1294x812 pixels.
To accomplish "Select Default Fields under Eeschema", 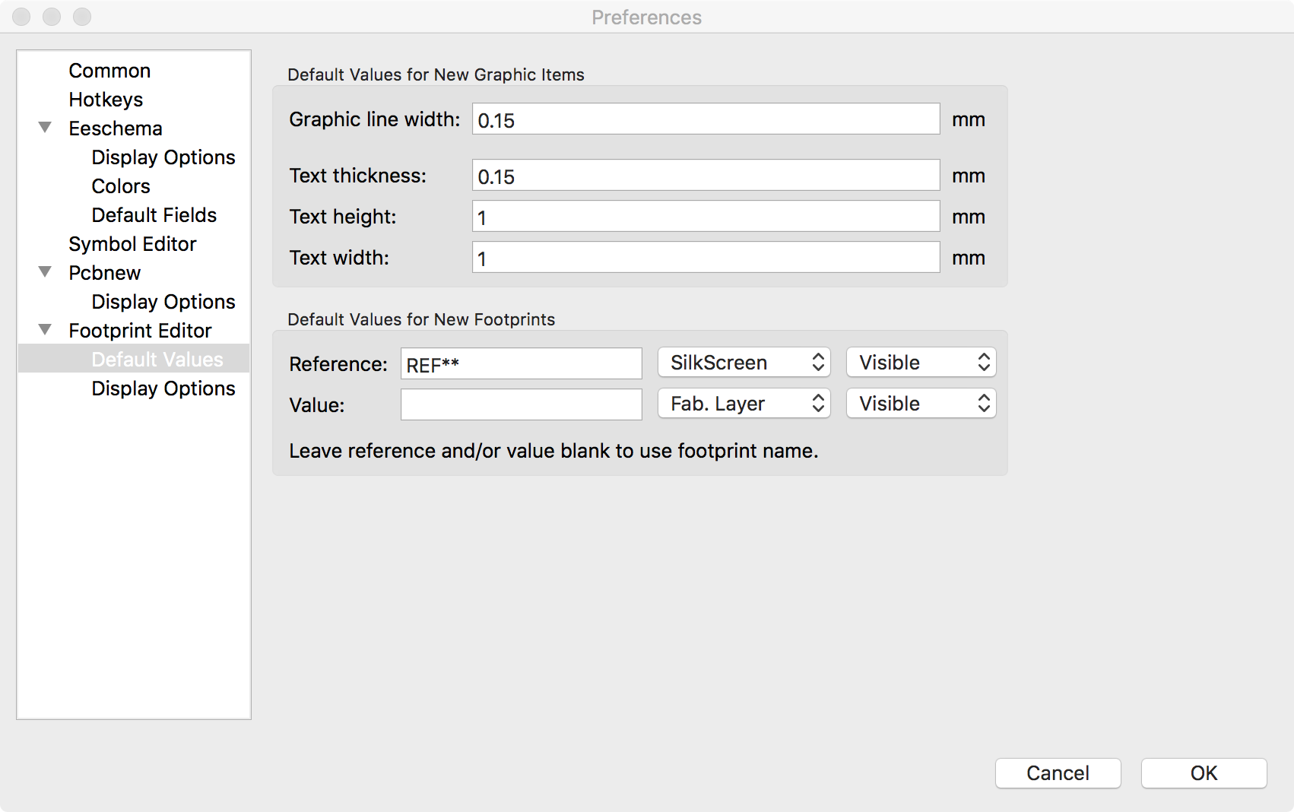I will (x=154, y=215).
